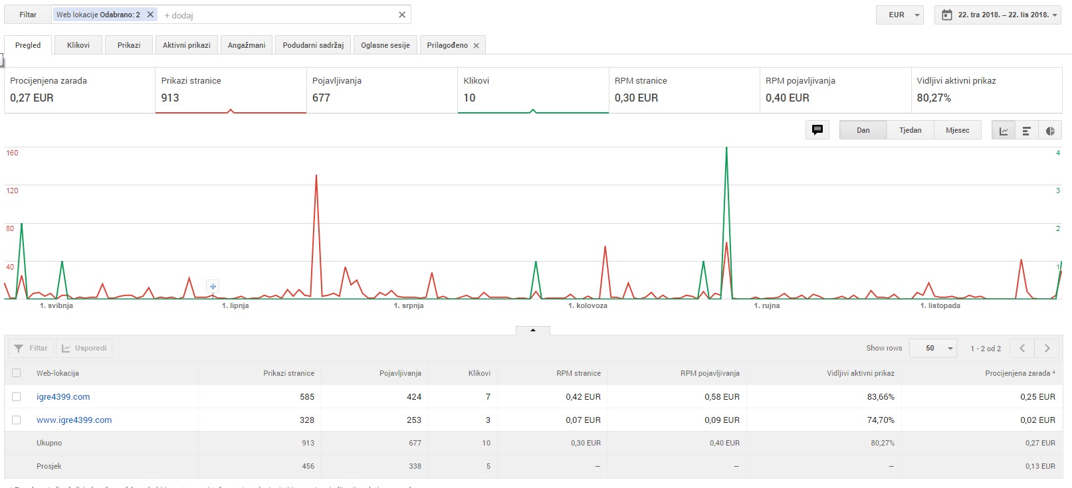Screen dimensions: 1072x488
Task: Open the igre4399.com site link
Action: coord(63,396)
